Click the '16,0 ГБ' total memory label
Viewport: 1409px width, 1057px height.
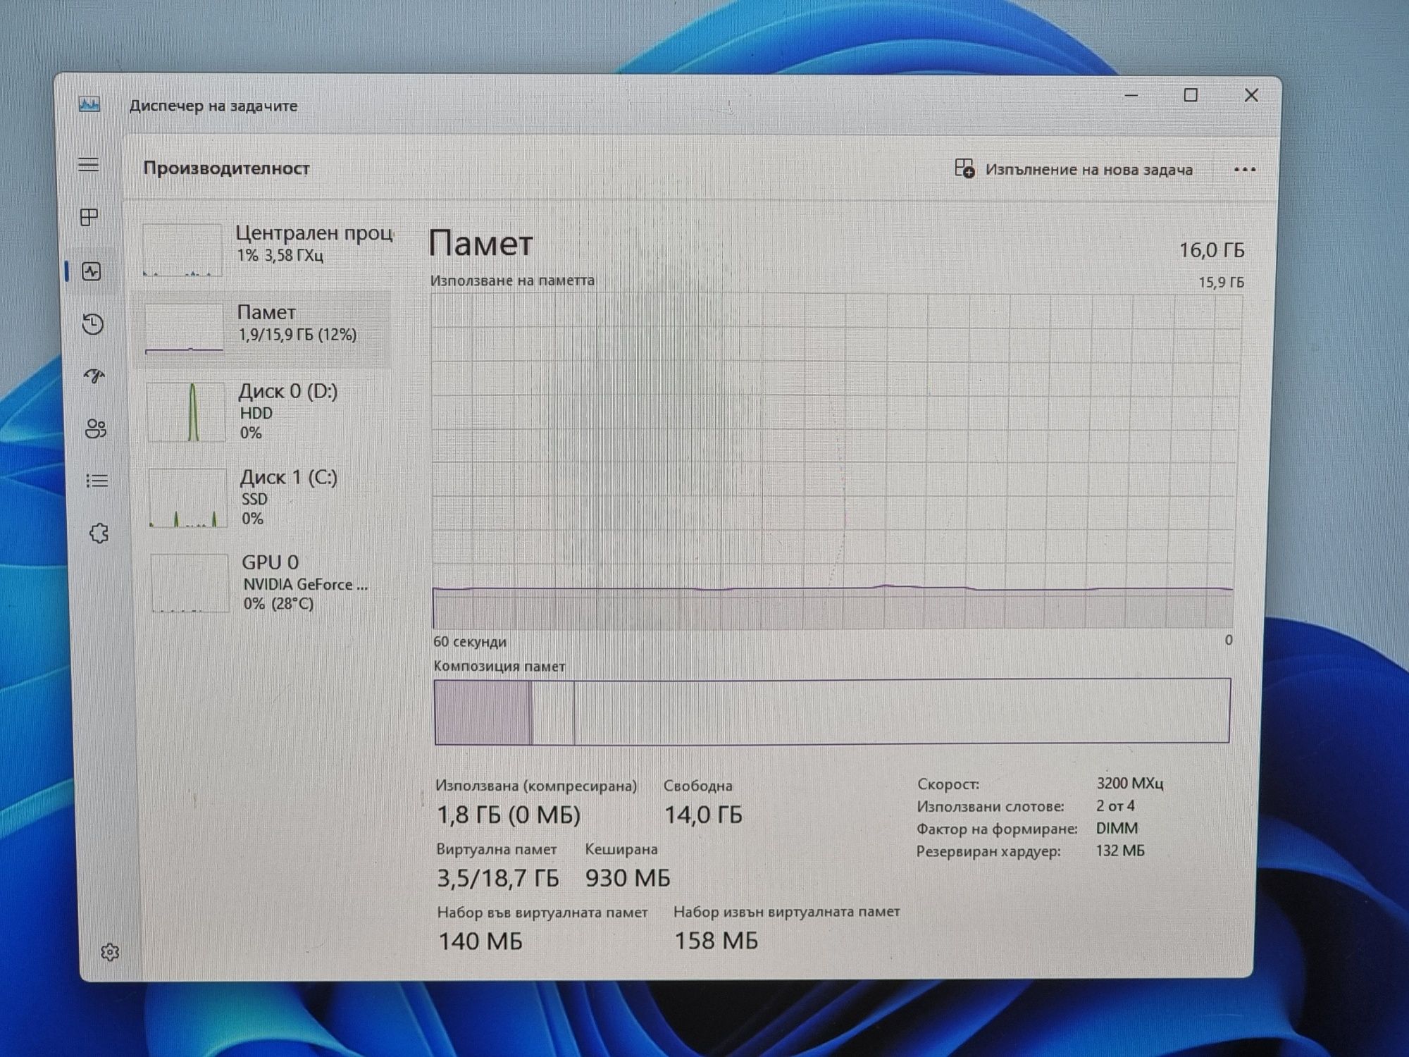1212,250
